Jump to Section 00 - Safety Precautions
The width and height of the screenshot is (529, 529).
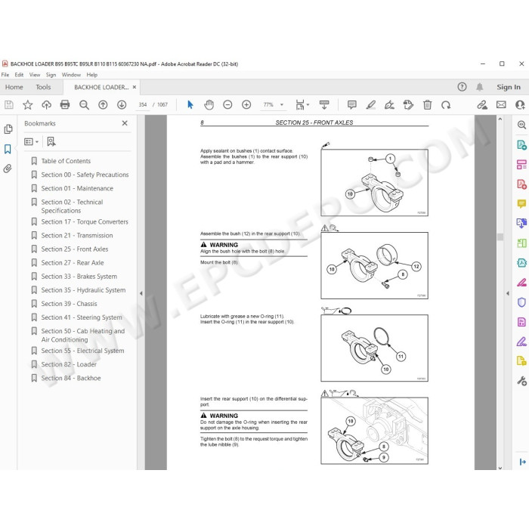85,175
